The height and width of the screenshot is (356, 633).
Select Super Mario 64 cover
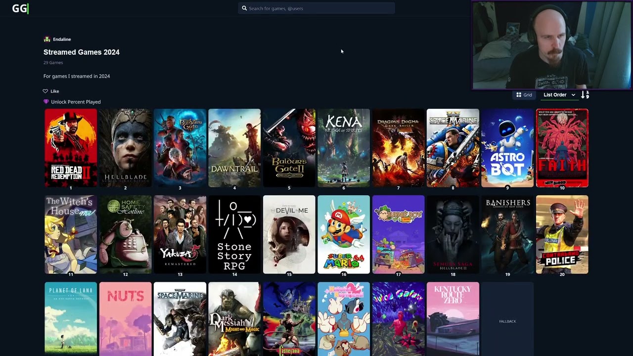pos(344,234)
